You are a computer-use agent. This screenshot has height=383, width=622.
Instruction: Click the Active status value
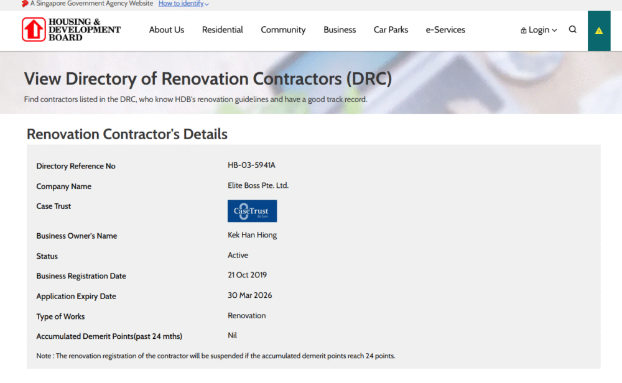coord(238,255)
